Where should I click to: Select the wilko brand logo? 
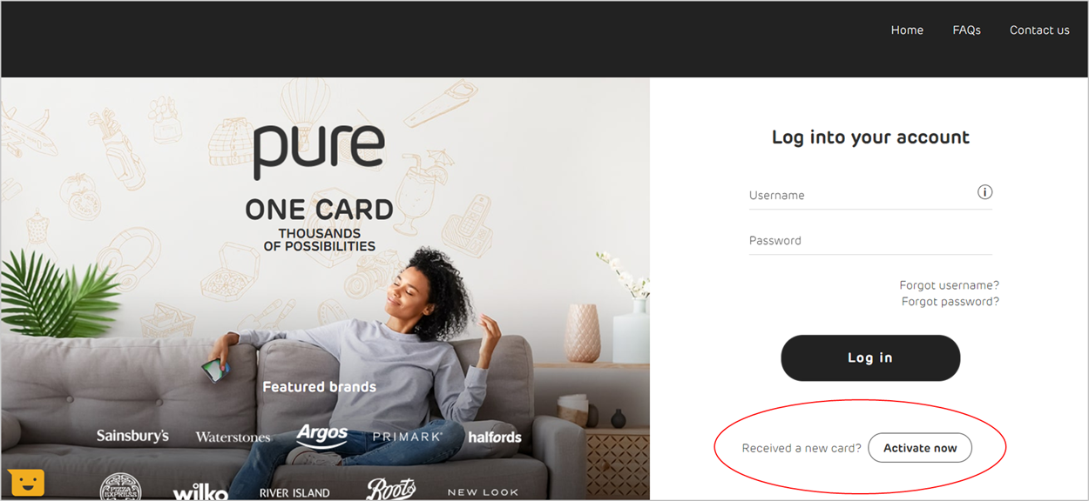tap(200, 492)
